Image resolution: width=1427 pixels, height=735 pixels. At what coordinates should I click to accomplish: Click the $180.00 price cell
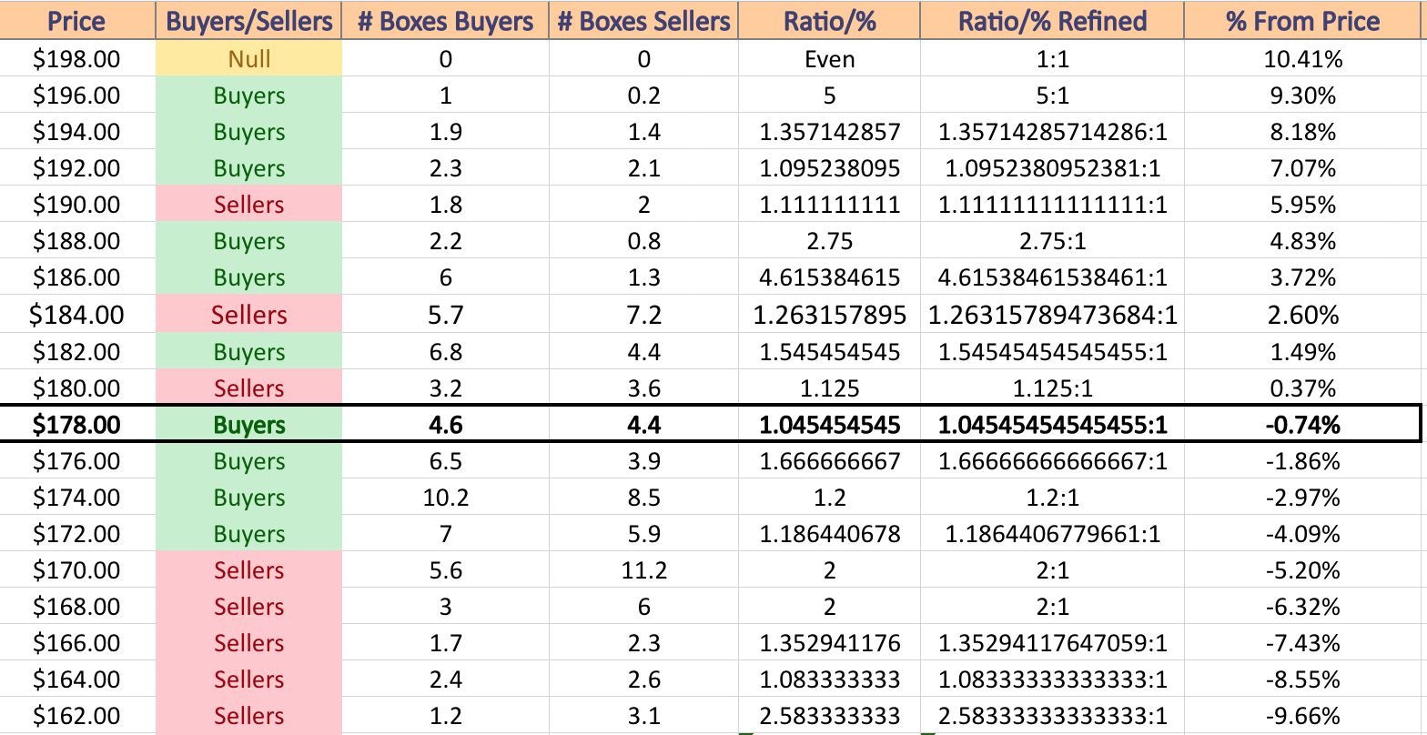click(77, 388)
